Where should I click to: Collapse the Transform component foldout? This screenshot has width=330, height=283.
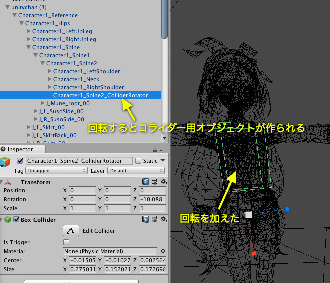click(x=1, y=182)
